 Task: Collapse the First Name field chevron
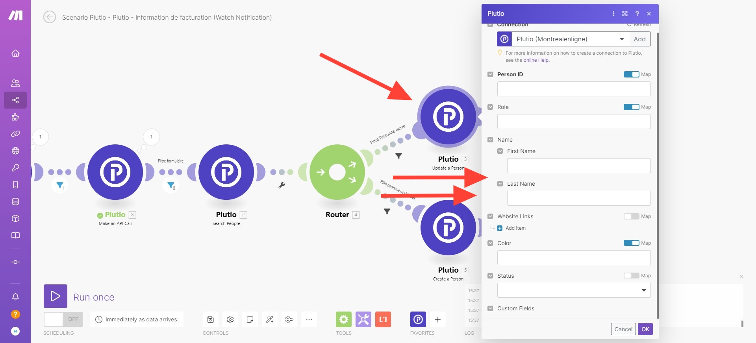(x=500, y=151)
